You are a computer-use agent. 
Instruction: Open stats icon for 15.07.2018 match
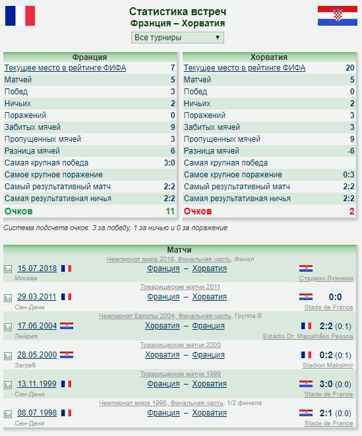(8, 269)
